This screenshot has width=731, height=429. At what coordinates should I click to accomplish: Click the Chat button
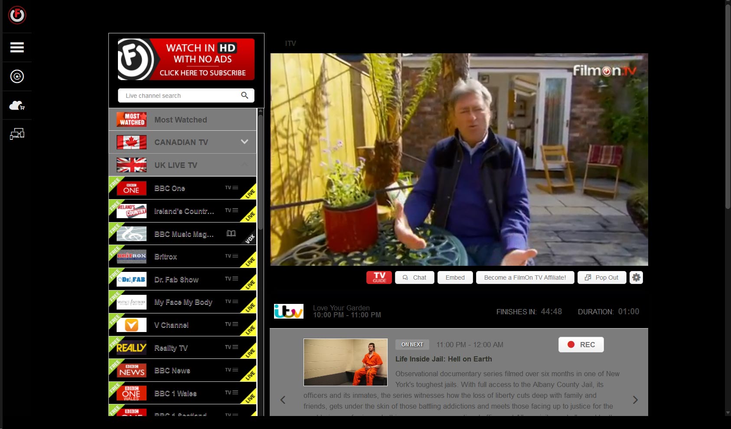pyautogui.click(x=414, y=277)
